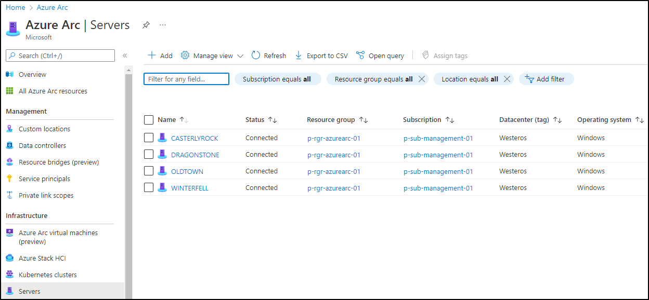649x300 pixels.
Task: Click the Azure Arc virtual machines icon
Action: [x=9, y=233]
